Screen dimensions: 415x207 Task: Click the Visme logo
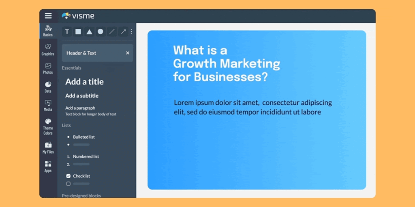coord(78,16)
